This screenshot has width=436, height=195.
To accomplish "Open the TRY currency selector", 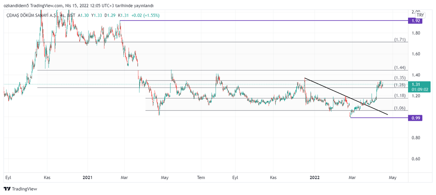I will point(420,15).
